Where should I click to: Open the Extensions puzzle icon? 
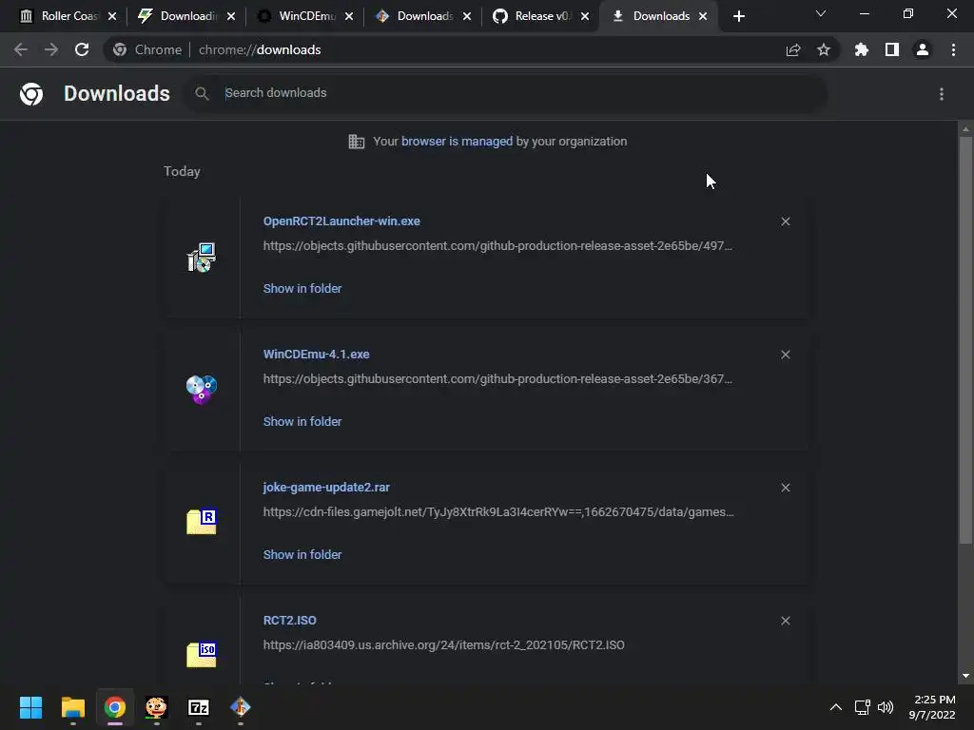pyautogui.click(x=862, y=49)
